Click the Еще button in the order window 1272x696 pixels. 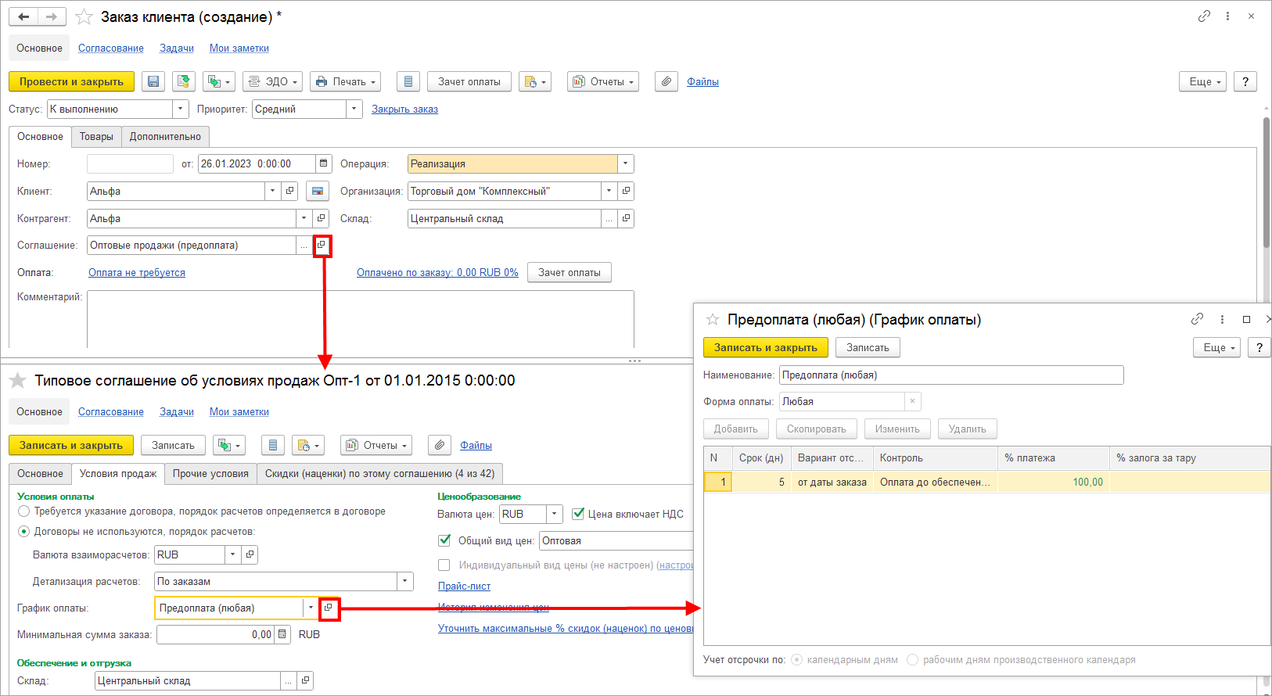click(1202, 81)
